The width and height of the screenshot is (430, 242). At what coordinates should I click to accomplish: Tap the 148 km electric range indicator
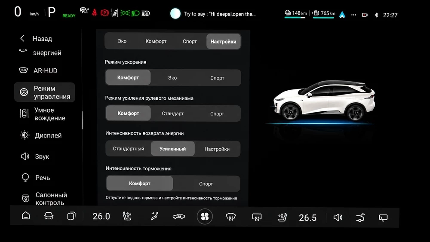pyautogui.click(x=295, y=13)
